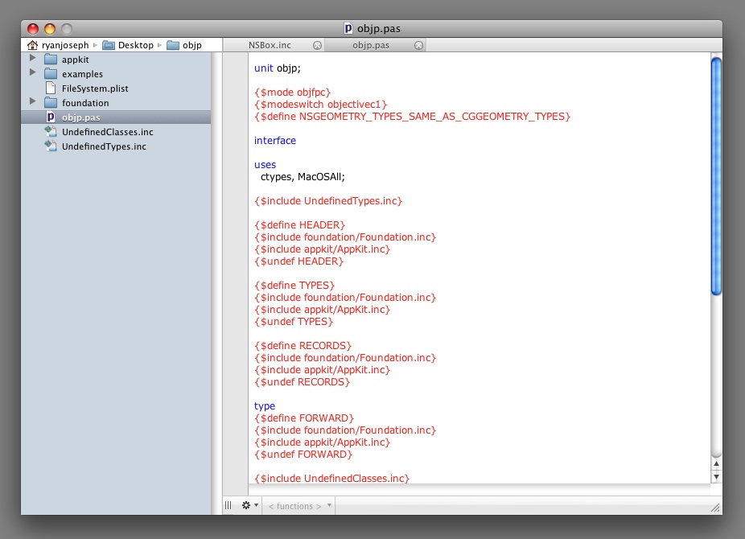Click the window resize grip corner
This screenshot has width=745, height=539.
[x=715, y=507]
